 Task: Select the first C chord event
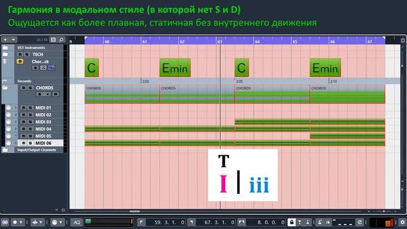[x=92, y=67]
